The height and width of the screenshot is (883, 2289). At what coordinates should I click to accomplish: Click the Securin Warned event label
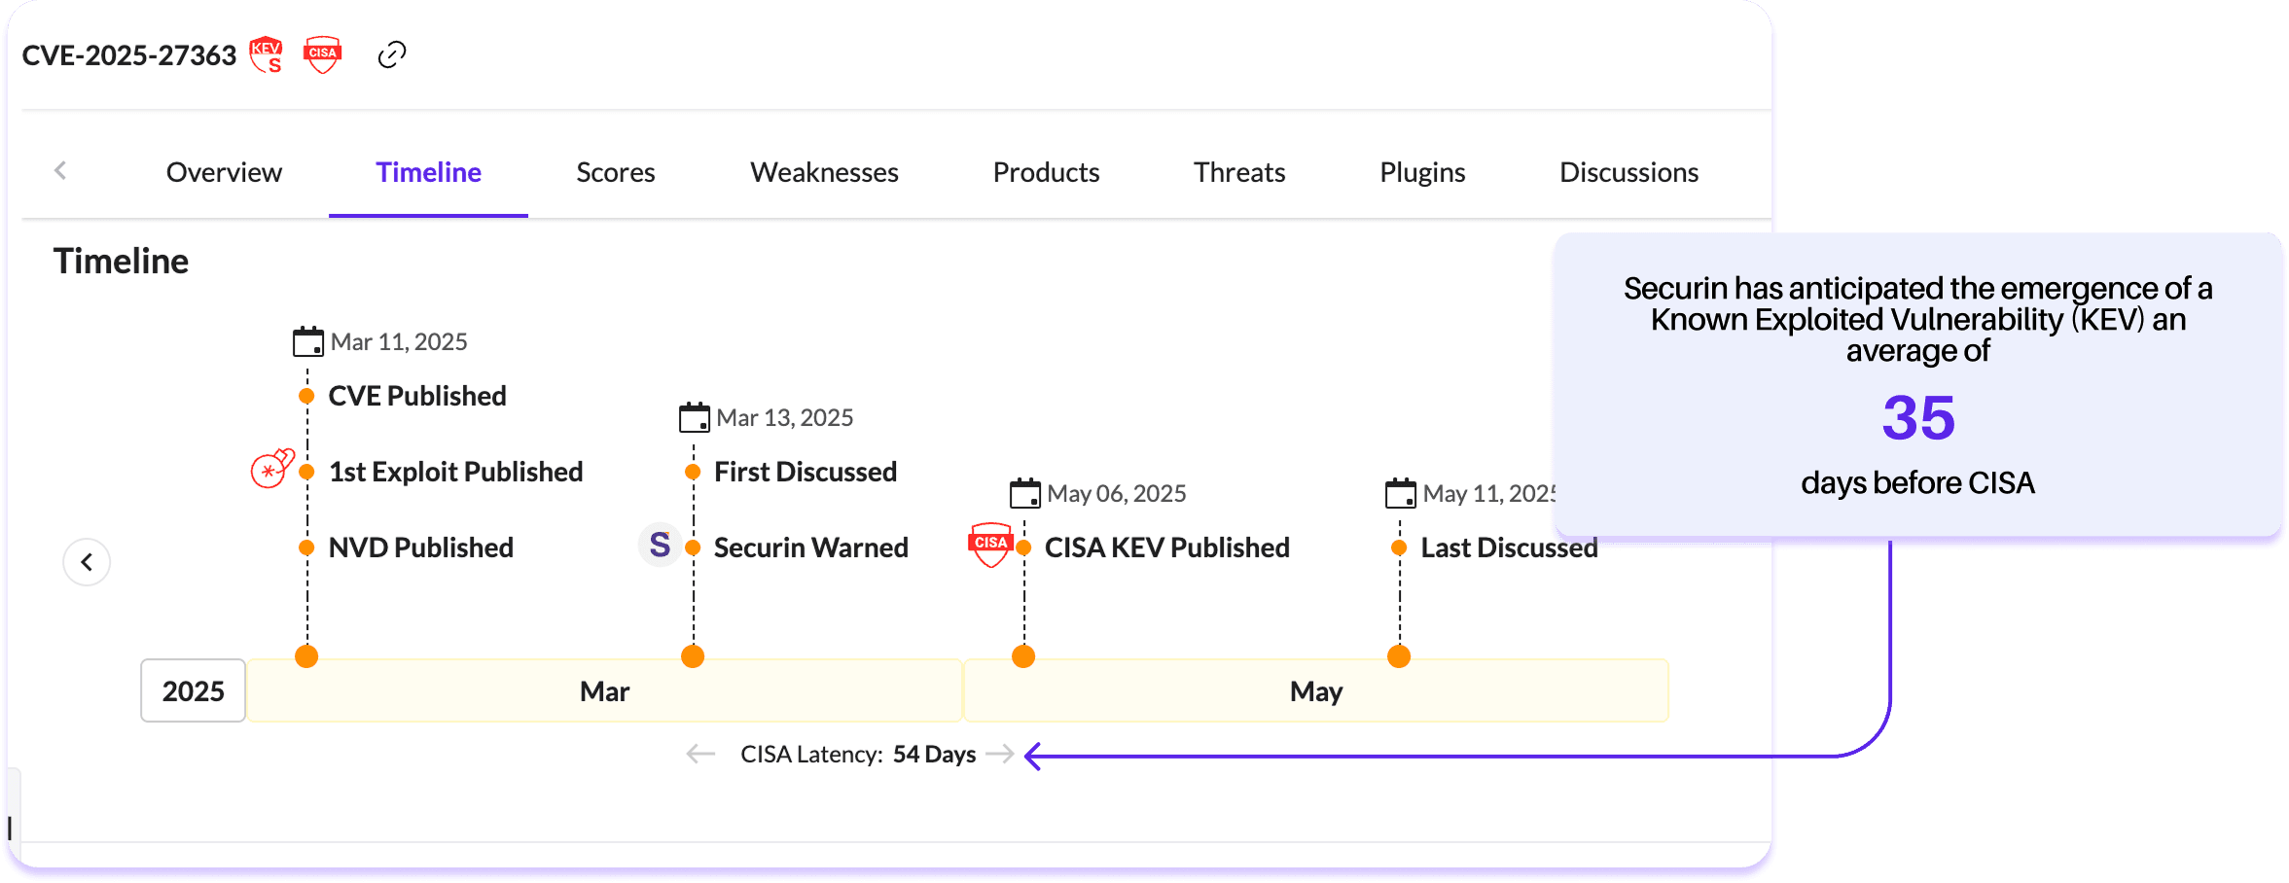810,547
